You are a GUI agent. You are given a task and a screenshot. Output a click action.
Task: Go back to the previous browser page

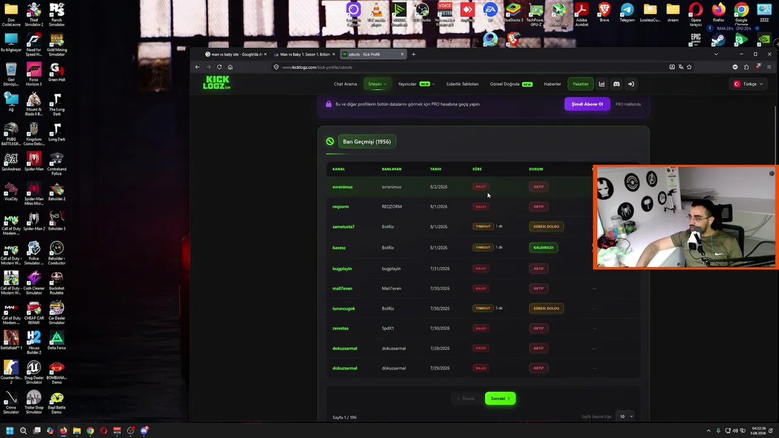click(197, 67)
